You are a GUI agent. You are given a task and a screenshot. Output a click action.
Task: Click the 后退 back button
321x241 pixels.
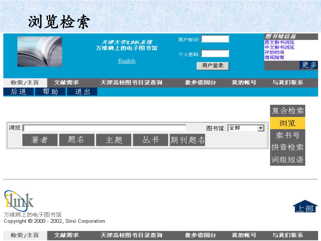(x=18, y=92)
